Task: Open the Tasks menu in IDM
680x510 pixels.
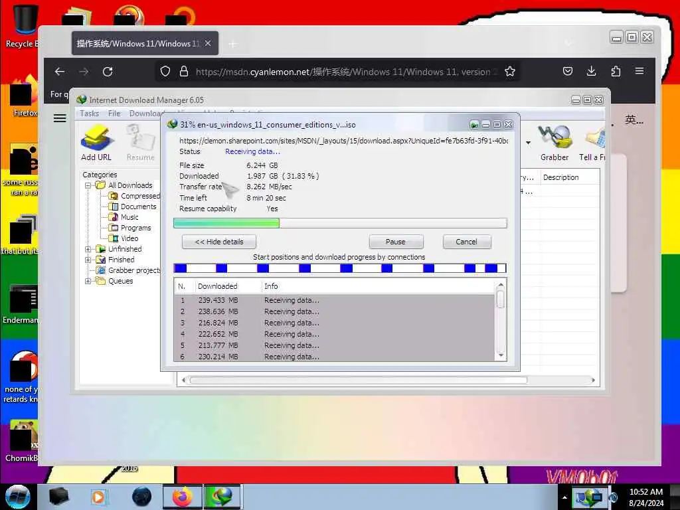Action: tap(90, 114)
